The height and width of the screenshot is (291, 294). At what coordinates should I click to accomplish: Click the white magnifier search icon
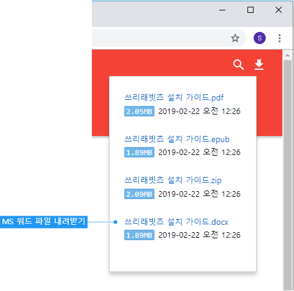(238, 65)
